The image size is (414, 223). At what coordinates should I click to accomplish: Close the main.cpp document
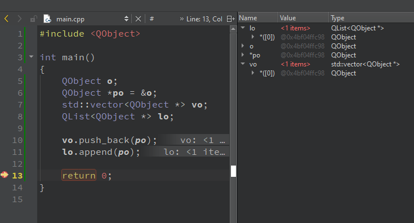coord(138,19)
